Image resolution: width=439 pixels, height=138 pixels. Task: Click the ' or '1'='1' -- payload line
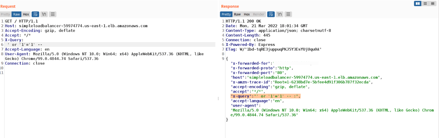(x=25, y=45)
